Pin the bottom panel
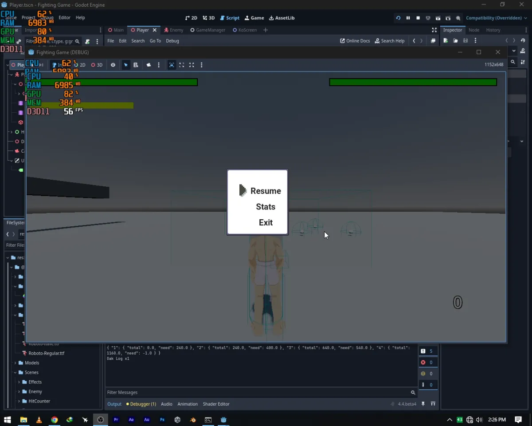532x426 pixels. [423, 404]
